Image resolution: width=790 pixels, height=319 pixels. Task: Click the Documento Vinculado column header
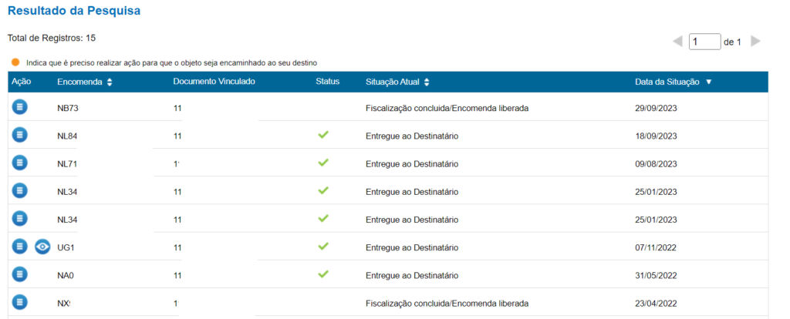click(x=214, y=82)
